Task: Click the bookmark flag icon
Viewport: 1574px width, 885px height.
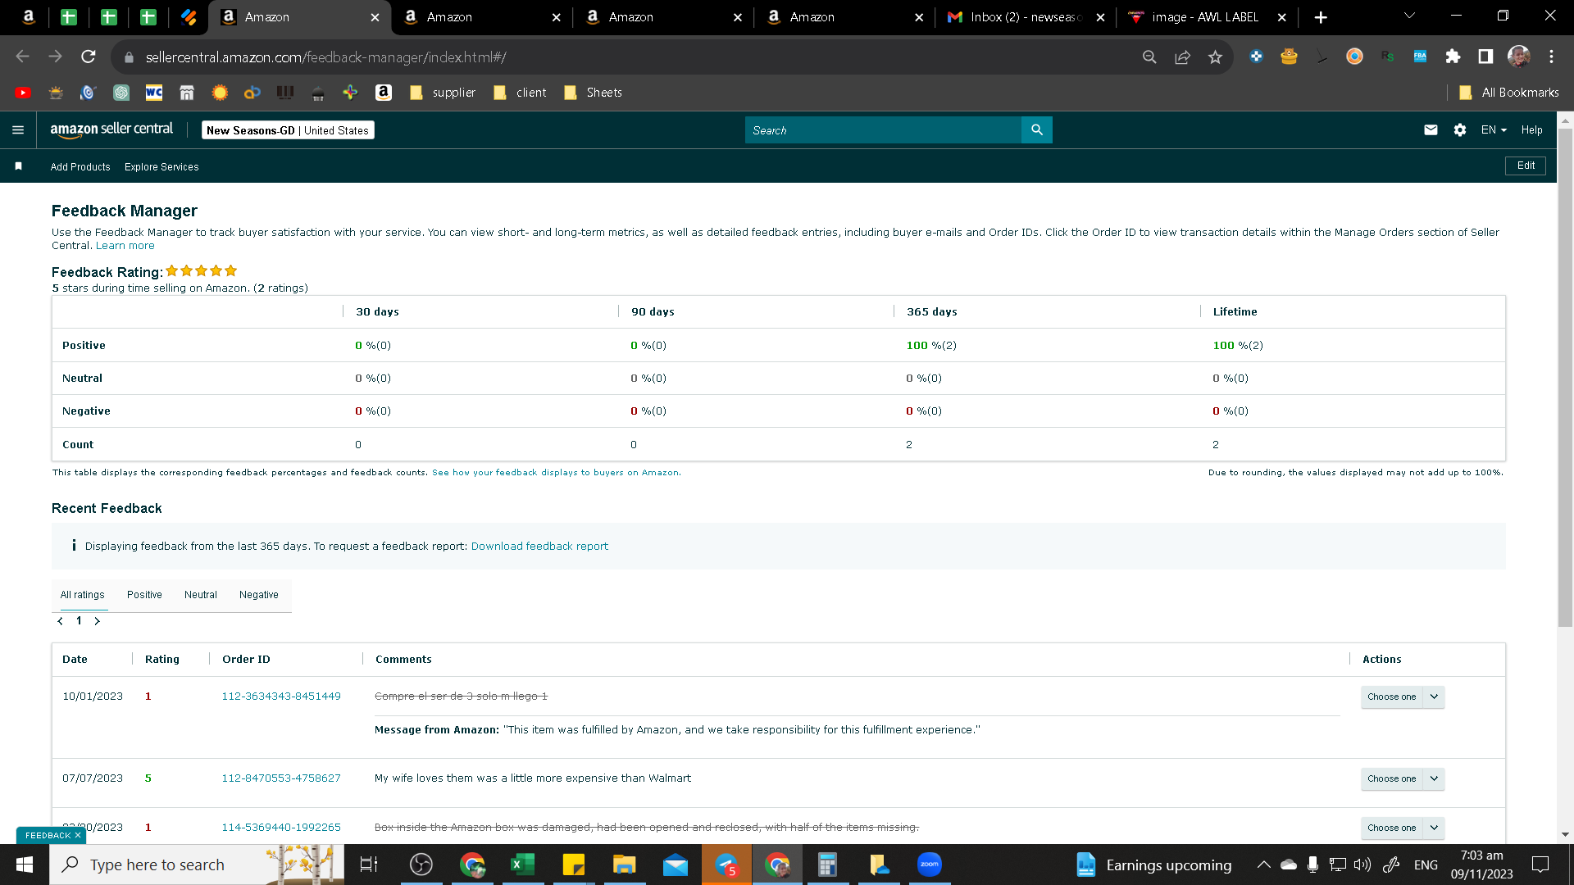Action: (x=18, y=166)
